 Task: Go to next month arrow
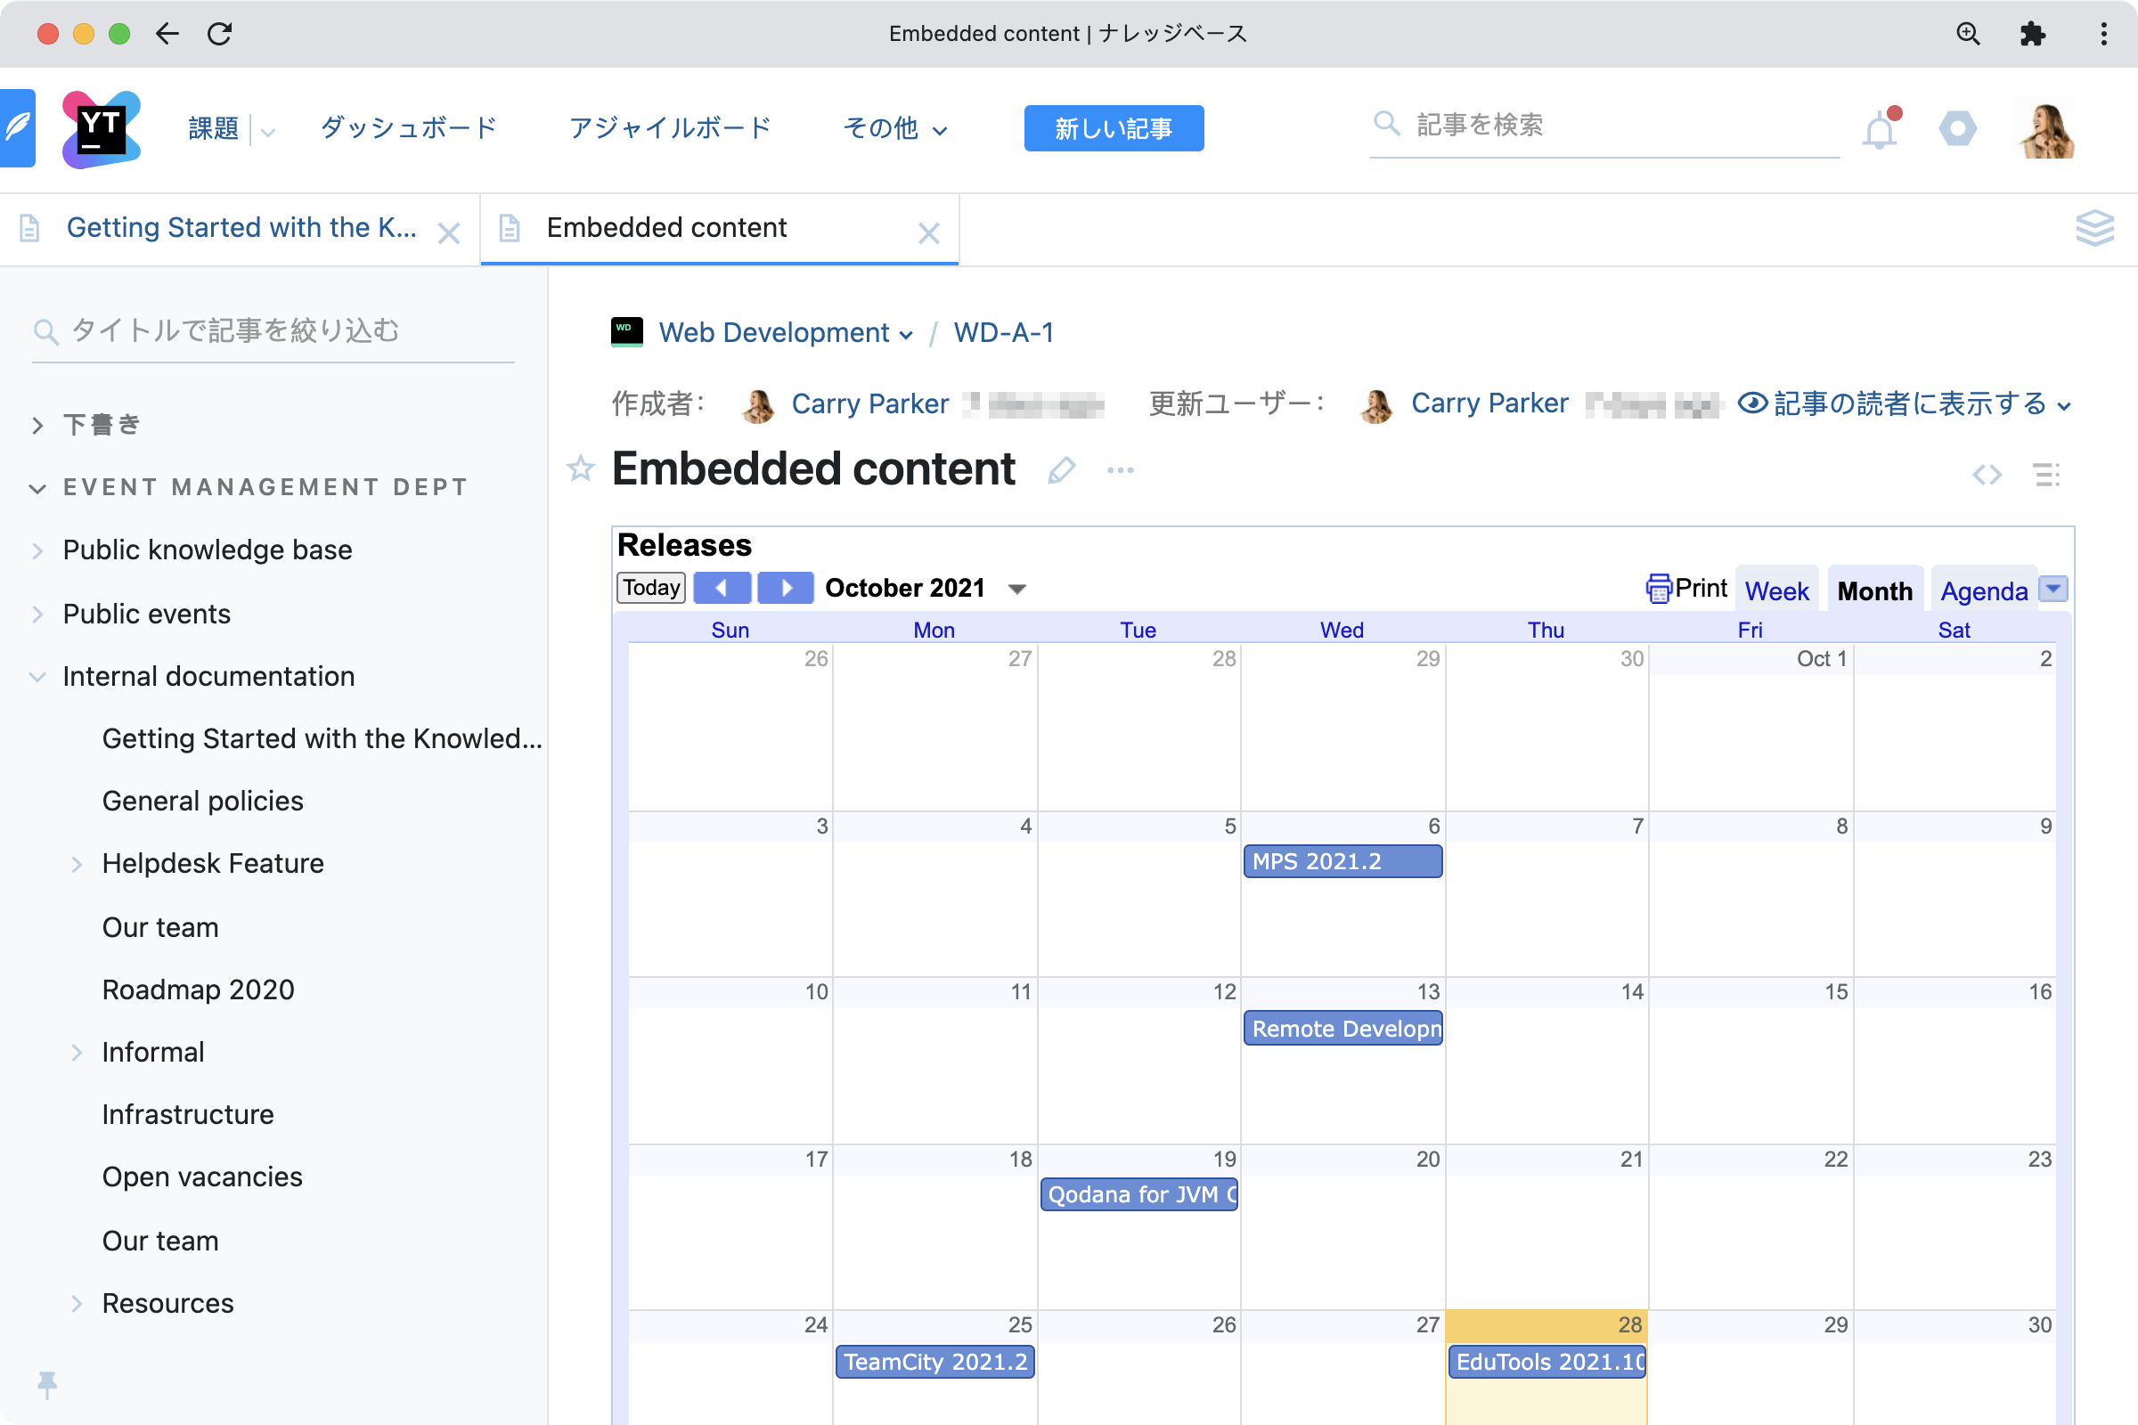click(x=786, y=588)
